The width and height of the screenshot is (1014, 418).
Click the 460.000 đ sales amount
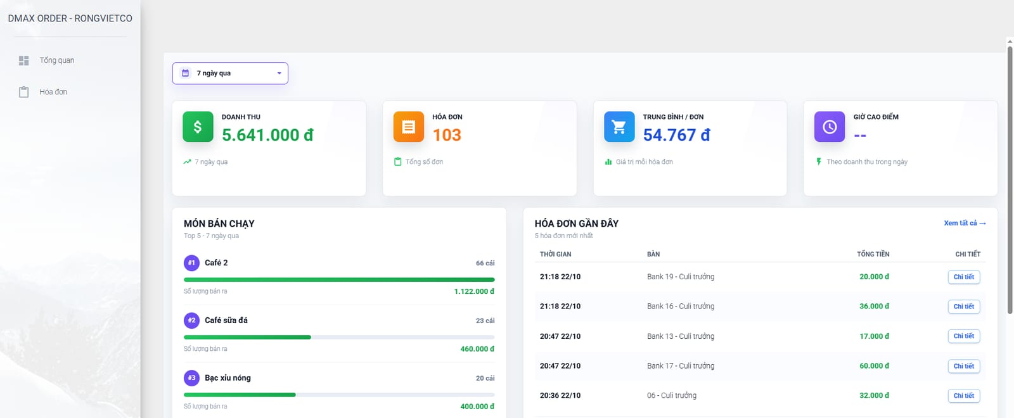477,349
